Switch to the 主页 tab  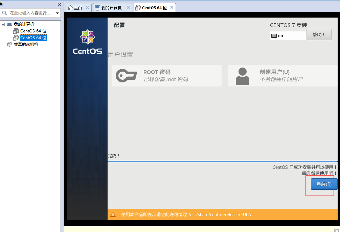tap(78, 8)
